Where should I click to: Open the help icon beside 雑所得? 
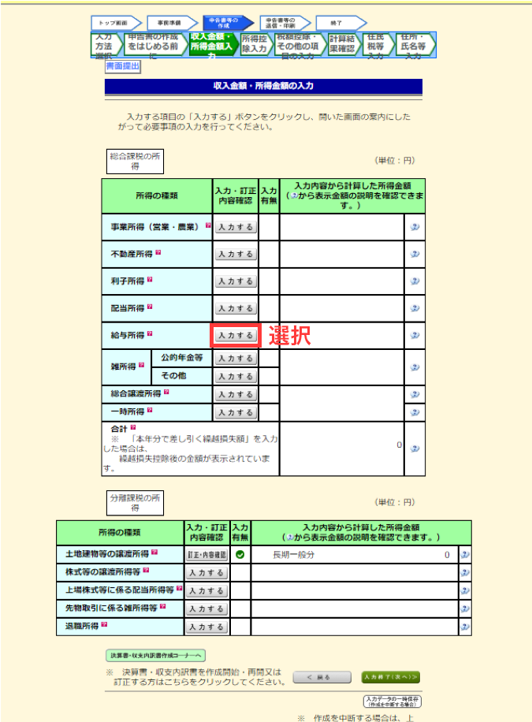141,365
